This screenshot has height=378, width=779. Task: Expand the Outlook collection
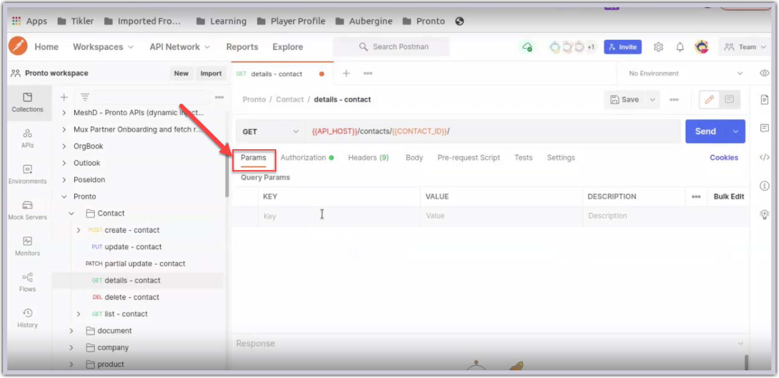[x=64, y=163]
